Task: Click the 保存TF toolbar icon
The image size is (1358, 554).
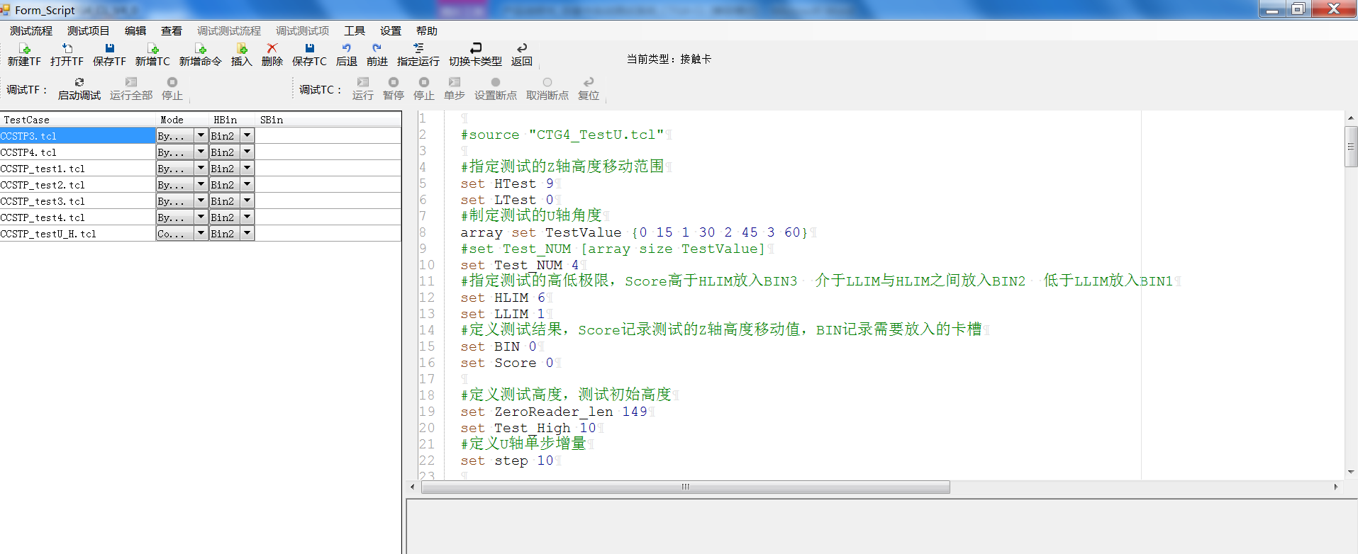Action: coord(110,48)
